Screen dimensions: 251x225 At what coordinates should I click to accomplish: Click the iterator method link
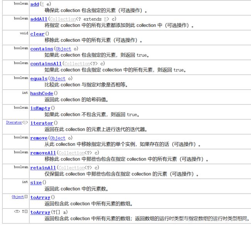[x=42, y=123]
